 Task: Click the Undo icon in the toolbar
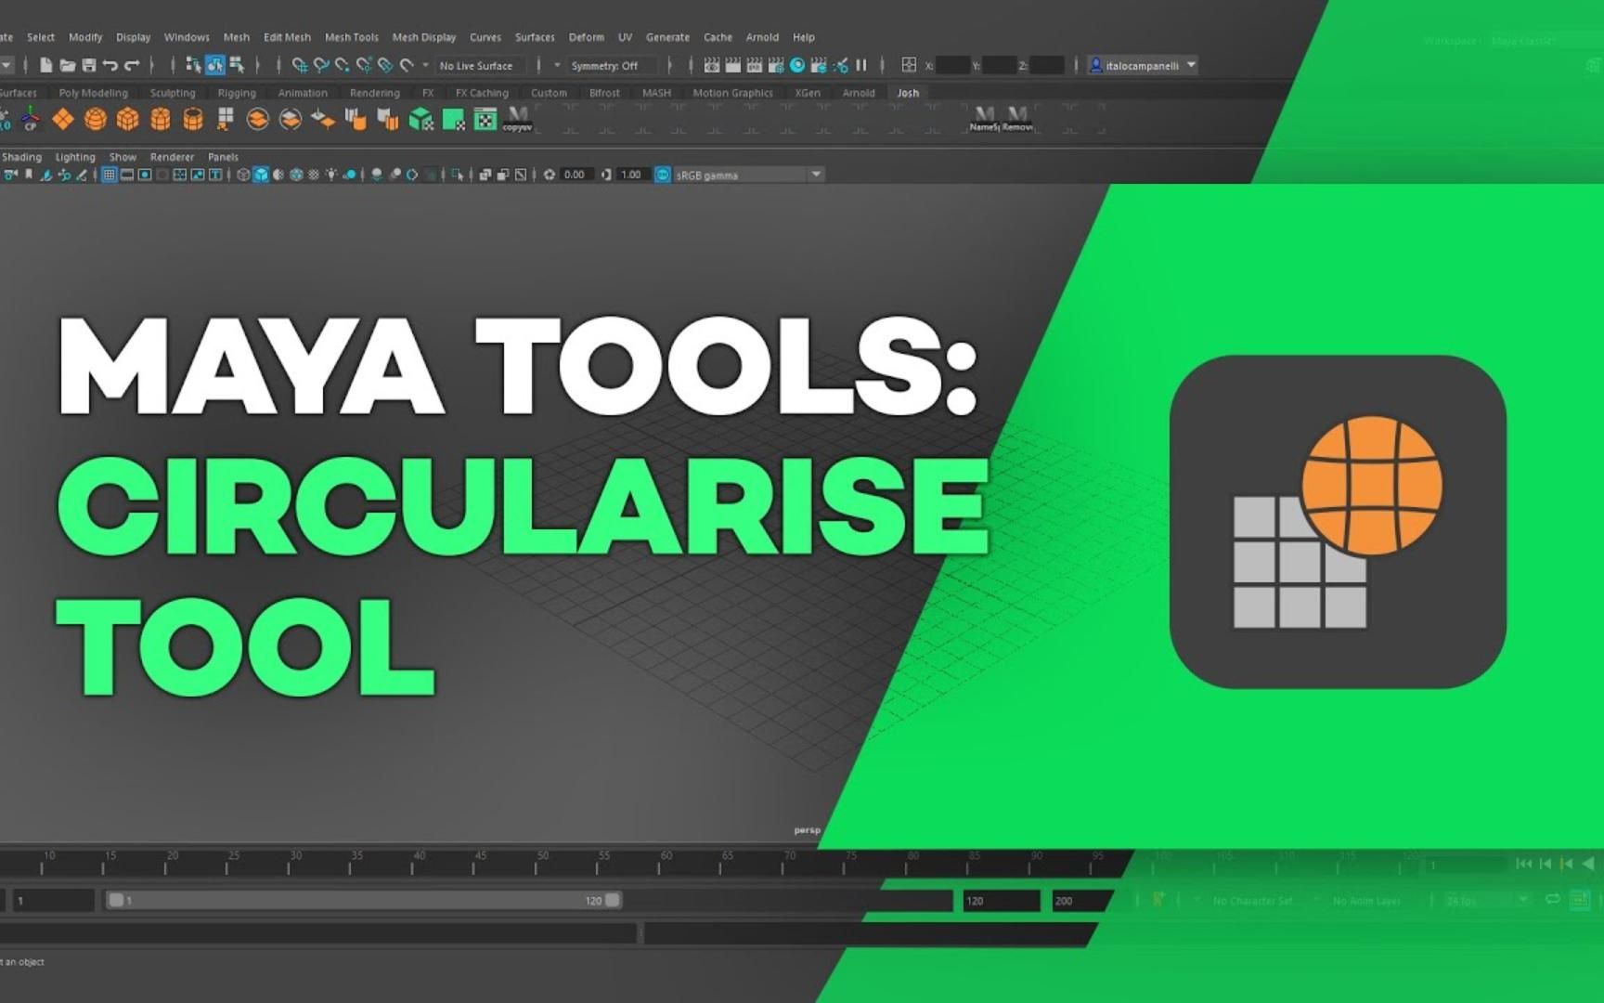click(111, 65)
